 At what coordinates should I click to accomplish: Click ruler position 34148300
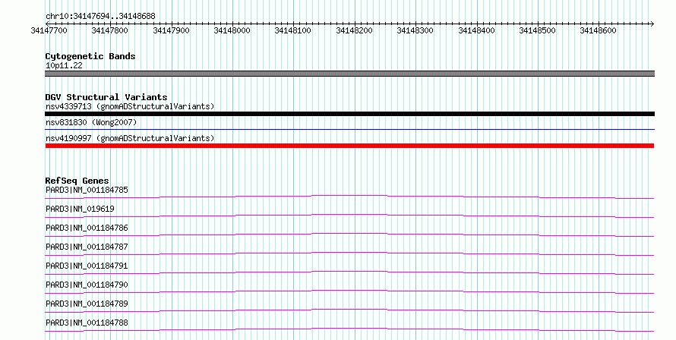[x=415, y=30]
